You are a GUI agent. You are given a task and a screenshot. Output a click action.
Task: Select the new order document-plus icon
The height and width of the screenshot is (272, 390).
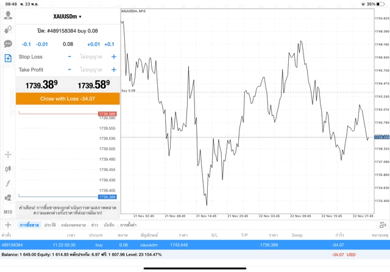click(x=9, y=58)
